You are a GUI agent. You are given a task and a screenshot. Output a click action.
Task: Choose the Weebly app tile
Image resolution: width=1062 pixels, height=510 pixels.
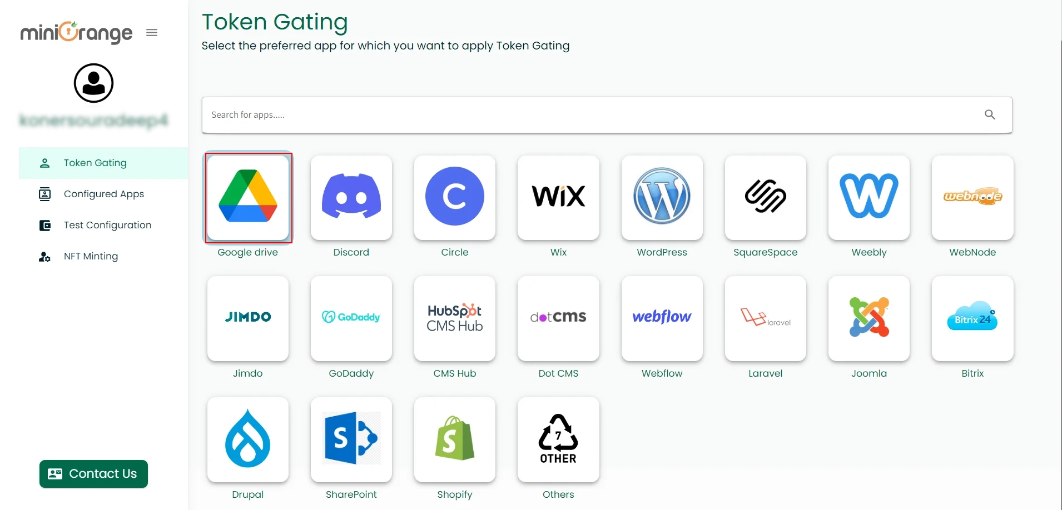[869, 198]
